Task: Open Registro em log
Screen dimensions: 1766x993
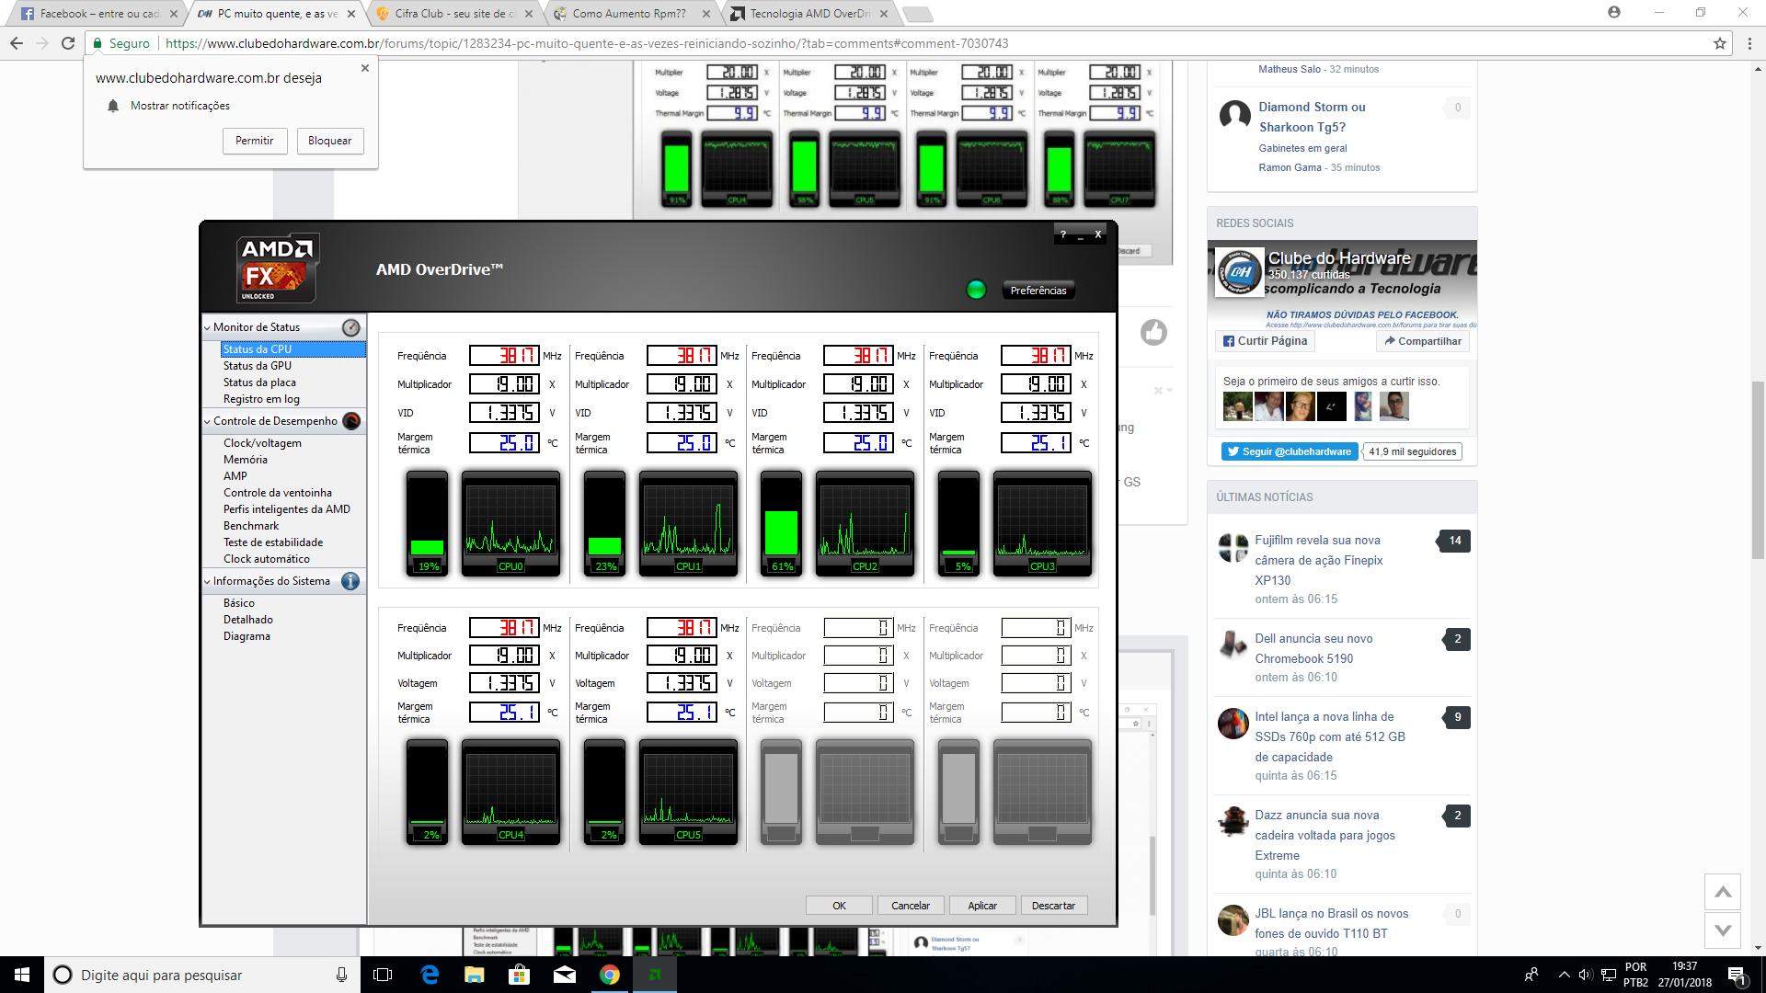Action: [261, 399]
